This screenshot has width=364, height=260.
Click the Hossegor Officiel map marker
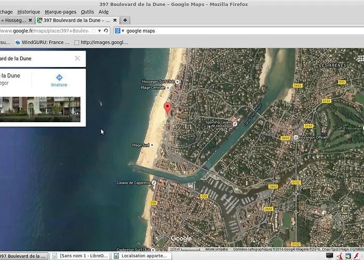point(296,137)
